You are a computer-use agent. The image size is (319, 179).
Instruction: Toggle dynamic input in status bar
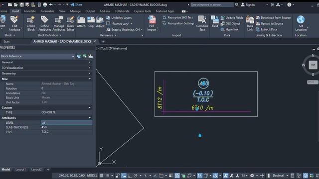tap(124, 176)
